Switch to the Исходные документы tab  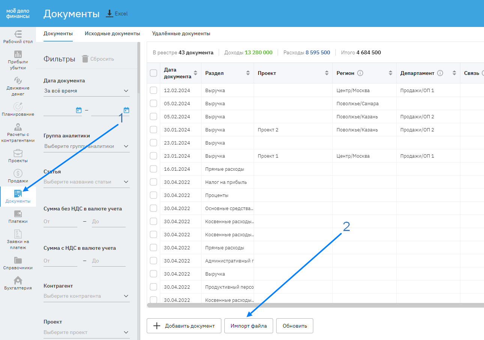coord(112,33)
